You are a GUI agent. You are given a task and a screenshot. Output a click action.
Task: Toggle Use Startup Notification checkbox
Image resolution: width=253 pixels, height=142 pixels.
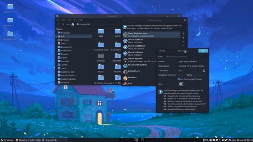pos(179,79)
